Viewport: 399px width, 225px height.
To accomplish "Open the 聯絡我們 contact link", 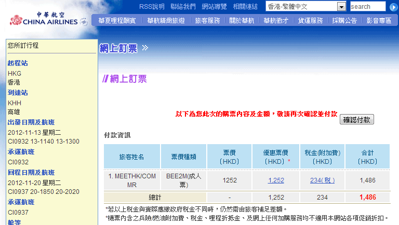I will (183, 7).
